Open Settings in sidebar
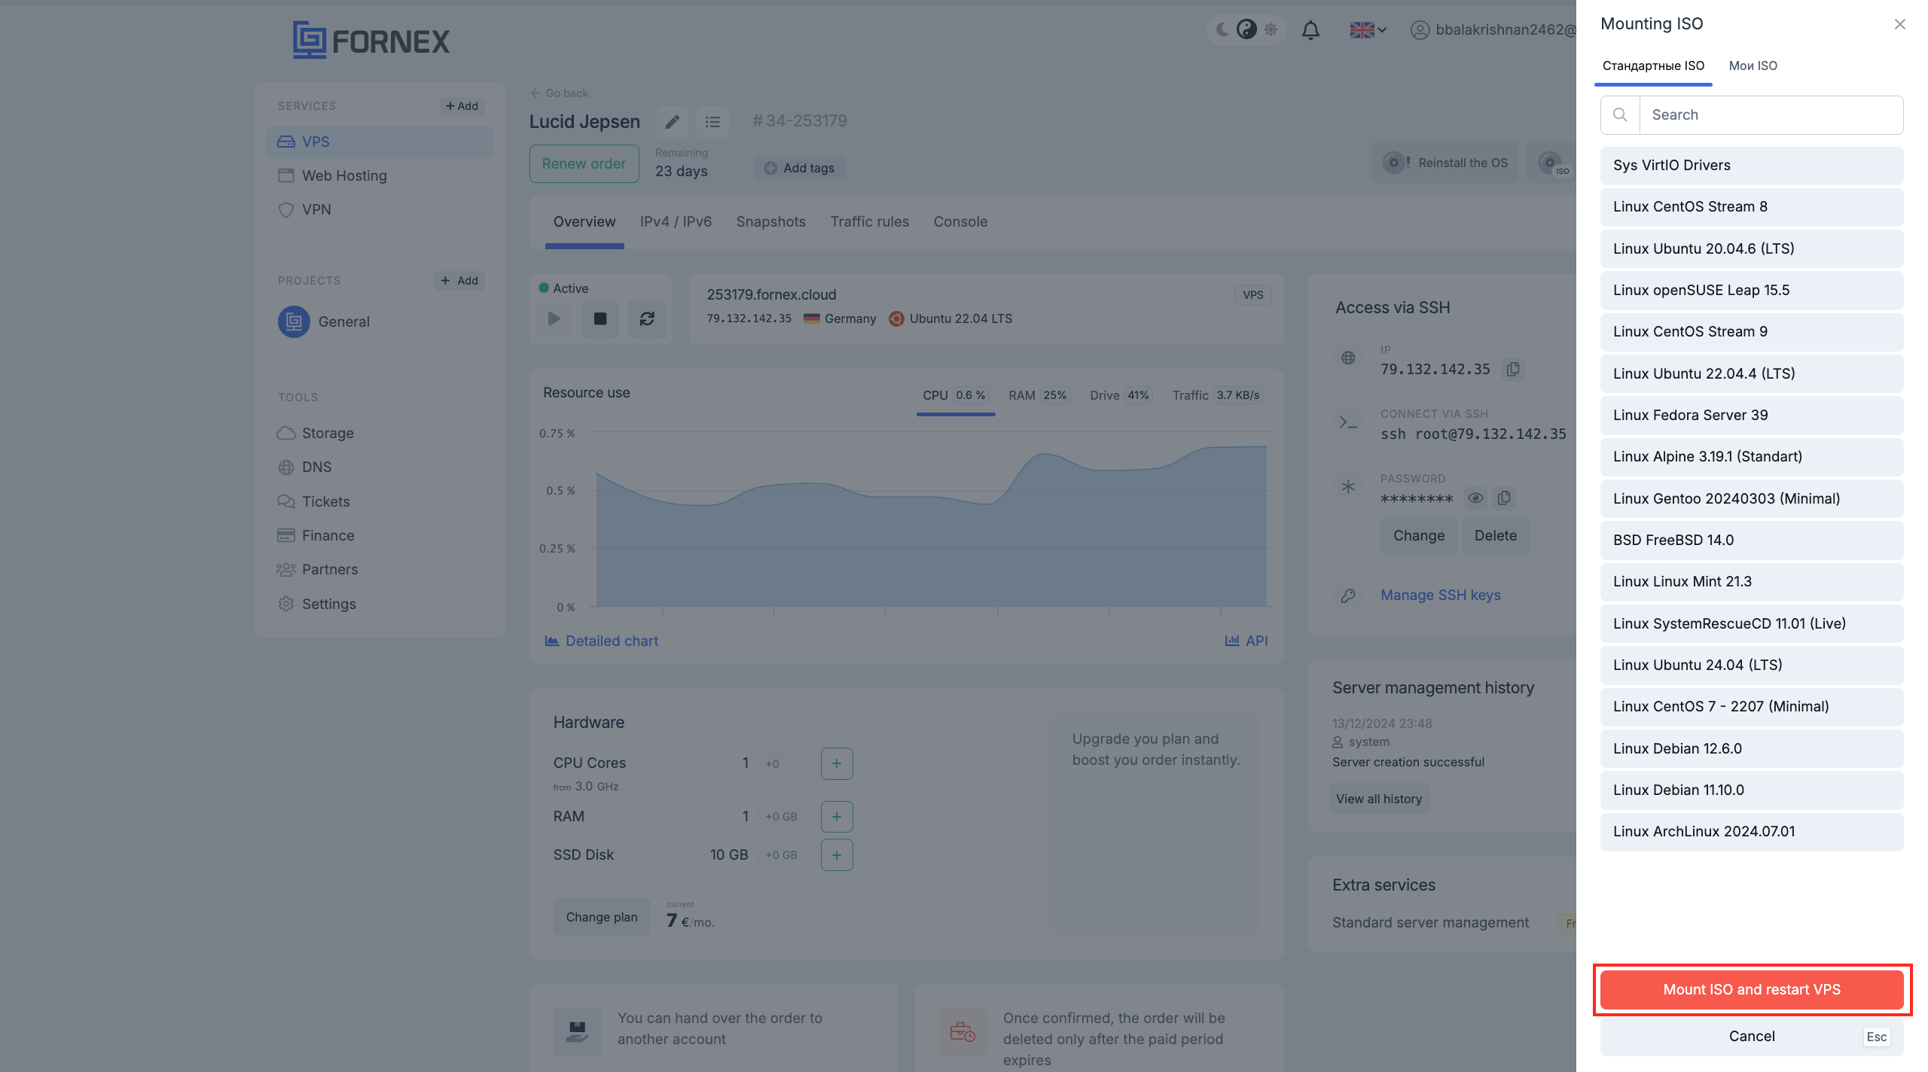This screenshot has height=1072, width=1928. coord(316,605)
